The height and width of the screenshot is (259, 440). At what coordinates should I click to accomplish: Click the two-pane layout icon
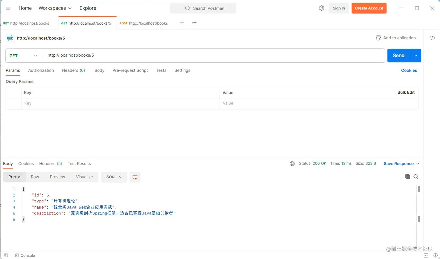click(x=426, y=255)
